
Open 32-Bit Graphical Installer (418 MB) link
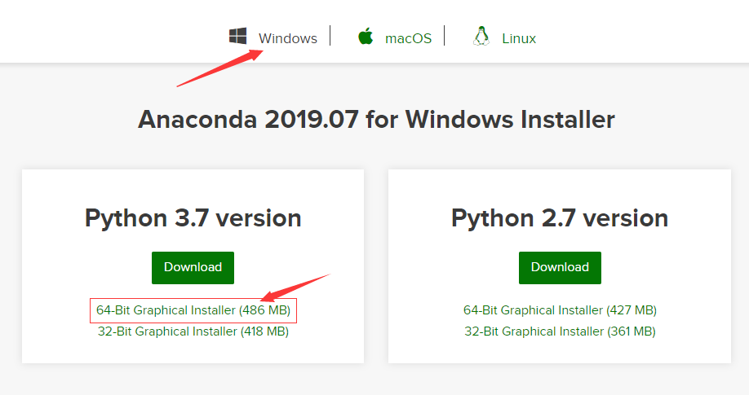pos(193,331)
